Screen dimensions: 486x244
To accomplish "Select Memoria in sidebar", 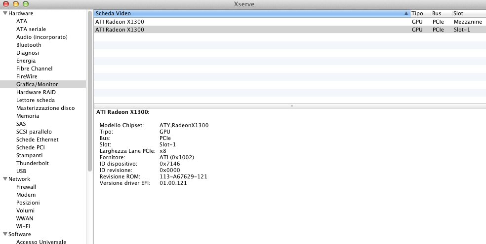I will coord(28,116).
